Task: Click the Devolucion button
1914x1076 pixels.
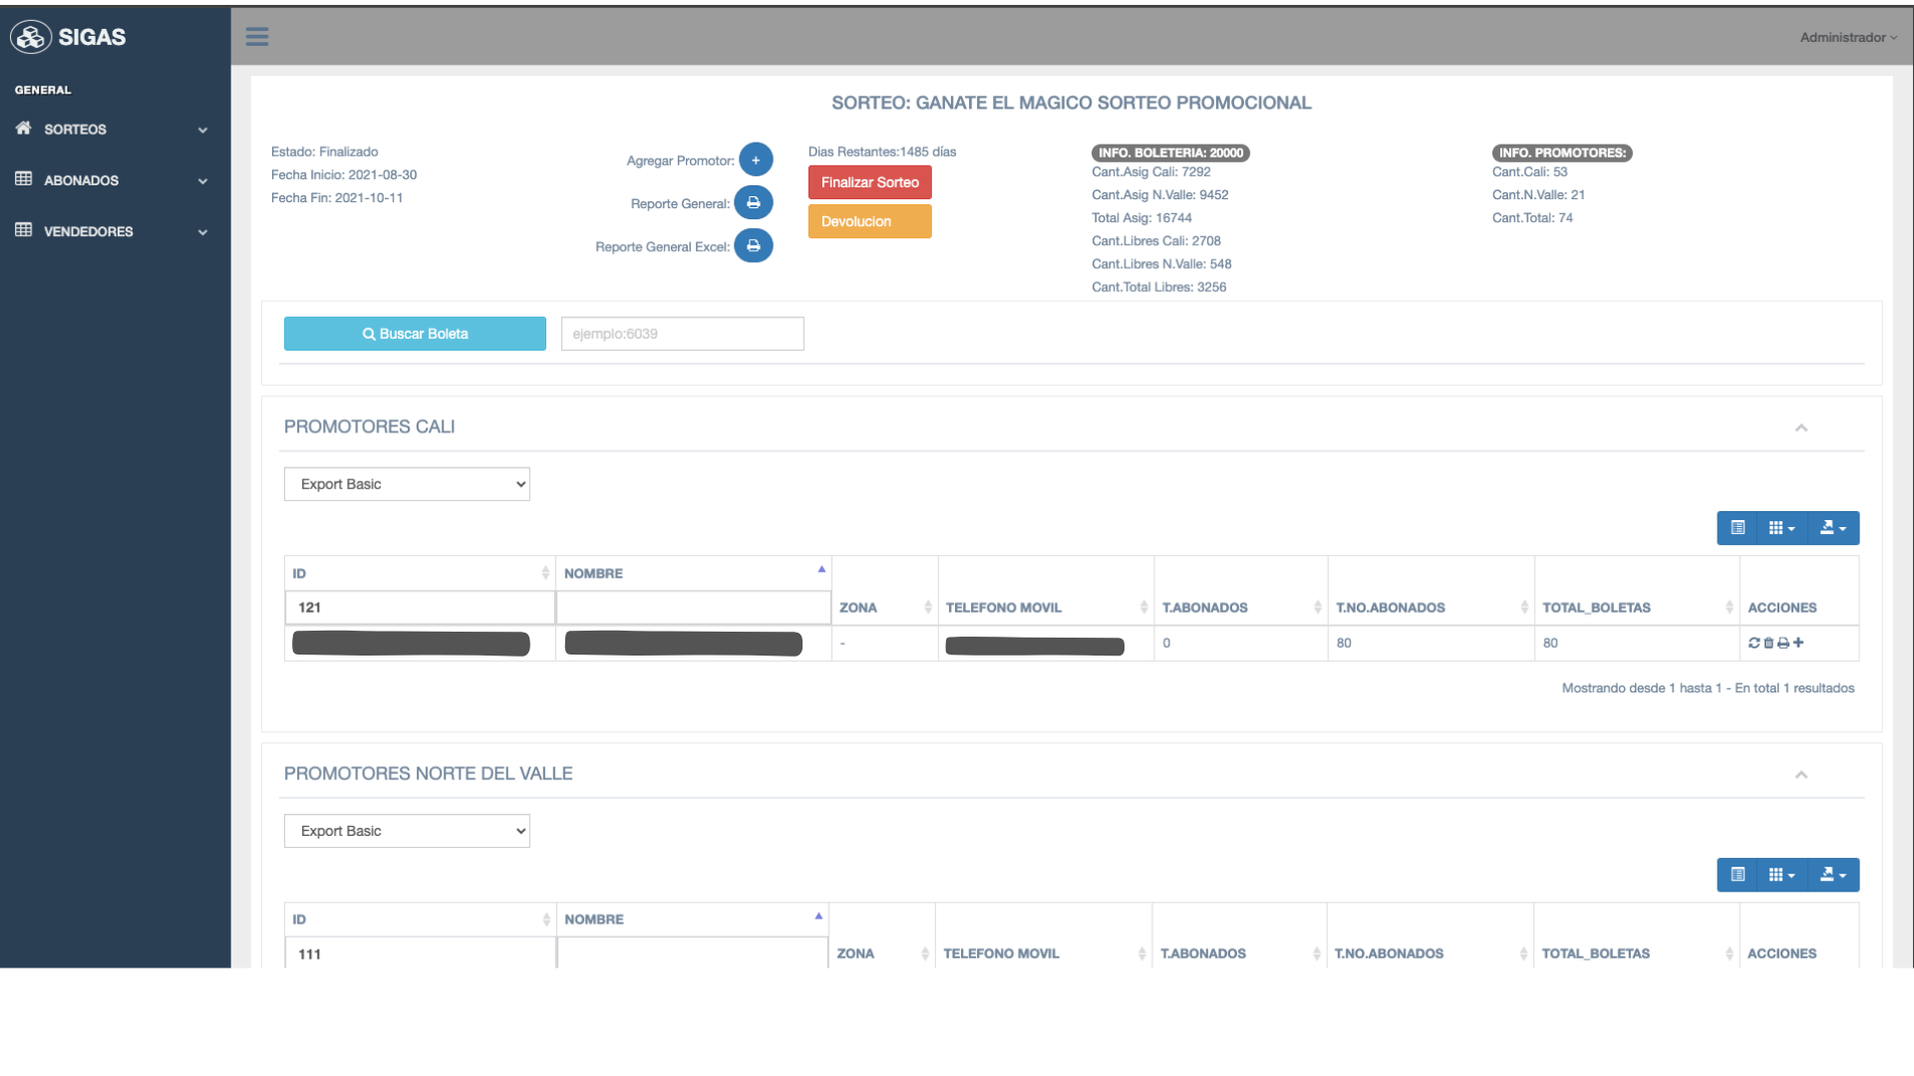Action: pos(869,221)
